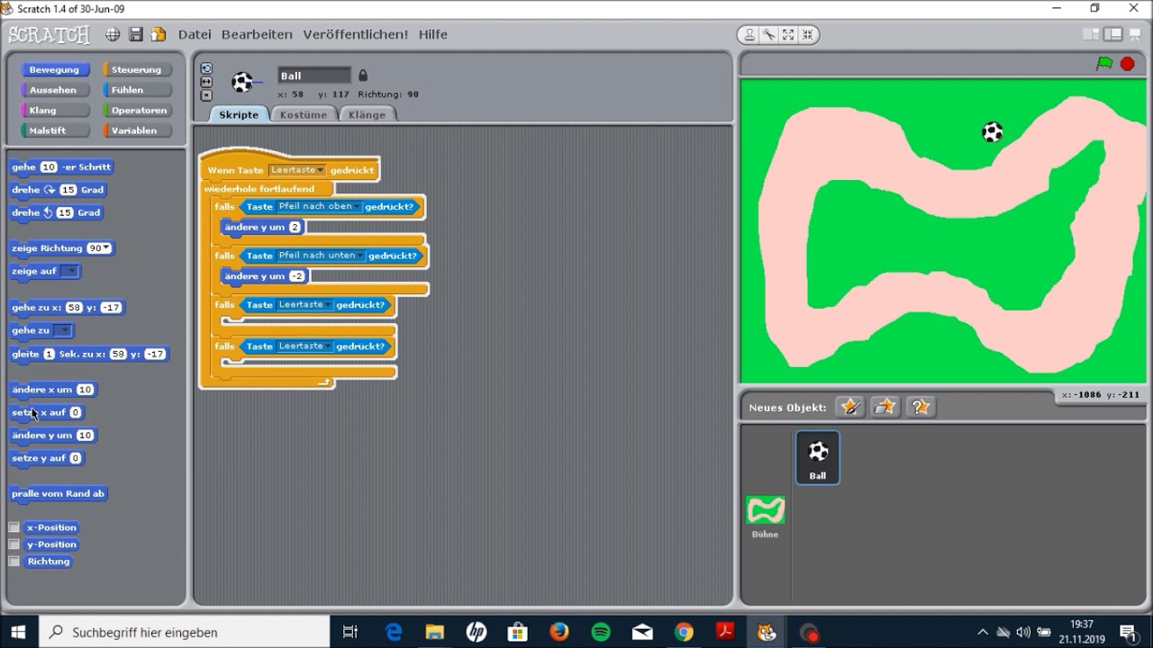The height and width of the screenshot is (648, 1153).
Task: Click the share project icon
Action: tap(159, 34)
